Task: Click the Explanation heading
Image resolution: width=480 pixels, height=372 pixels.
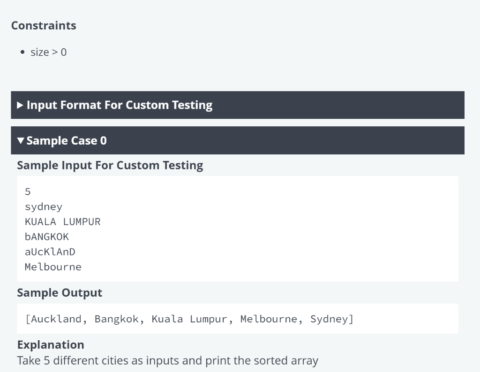Action: 51,345
